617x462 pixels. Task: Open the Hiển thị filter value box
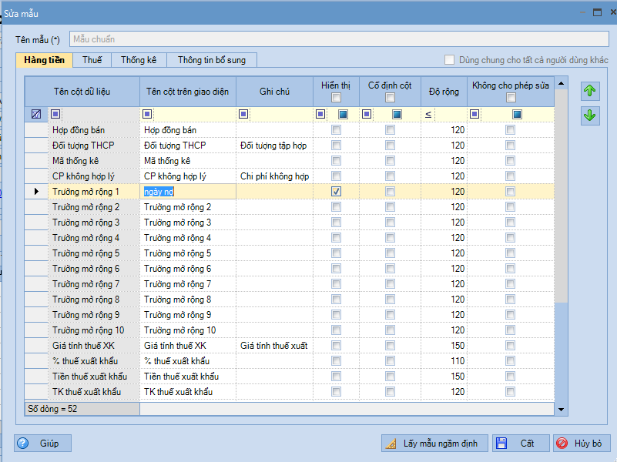coord(343,115)
